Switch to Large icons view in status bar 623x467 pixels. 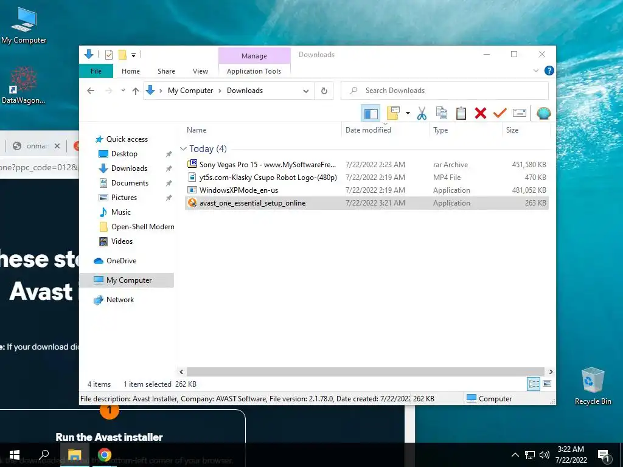[x=547, y=384]
